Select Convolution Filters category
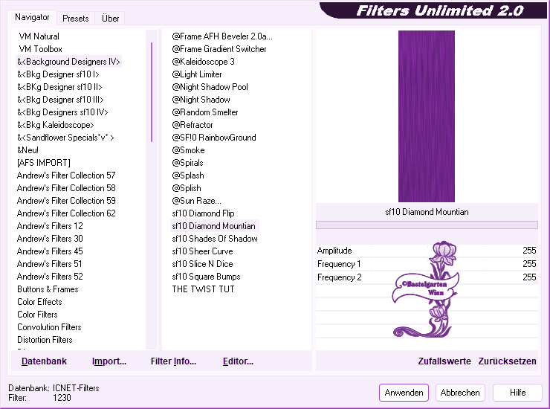Image resolution: width=550 pixels, height=409 pixels. point(49,327)
